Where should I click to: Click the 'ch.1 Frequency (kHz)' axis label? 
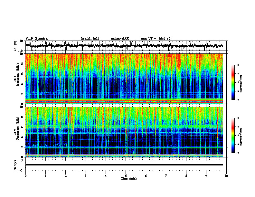(x=17, y=75)
